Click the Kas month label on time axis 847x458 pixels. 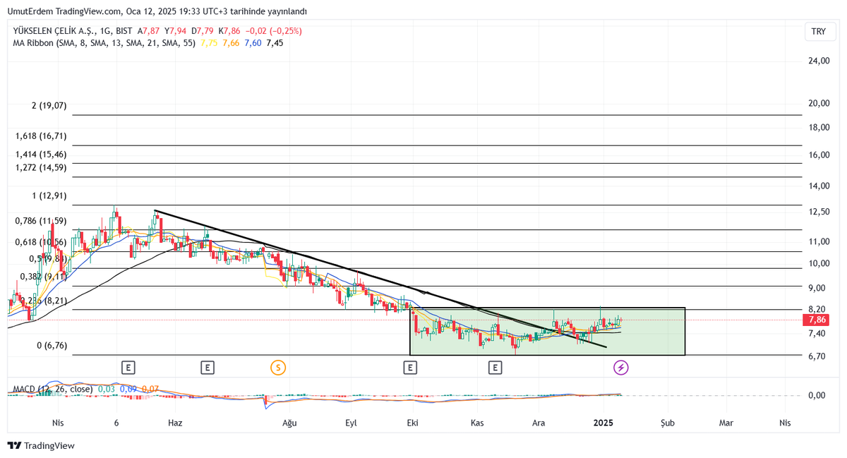[x=477, y=423]
